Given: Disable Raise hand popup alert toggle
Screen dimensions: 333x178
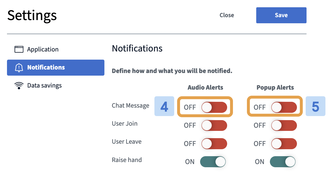Looking at the screenshot, I should [x=283, y=162].
